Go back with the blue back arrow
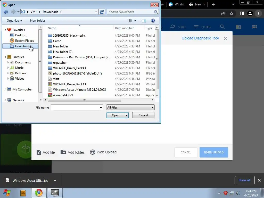The image size is (264, 198). 6,12
